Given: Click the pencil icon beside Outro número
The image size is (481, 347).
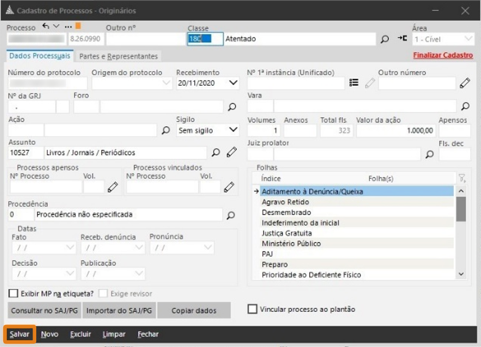Looking at the screenshot, I should pos(464,83).
